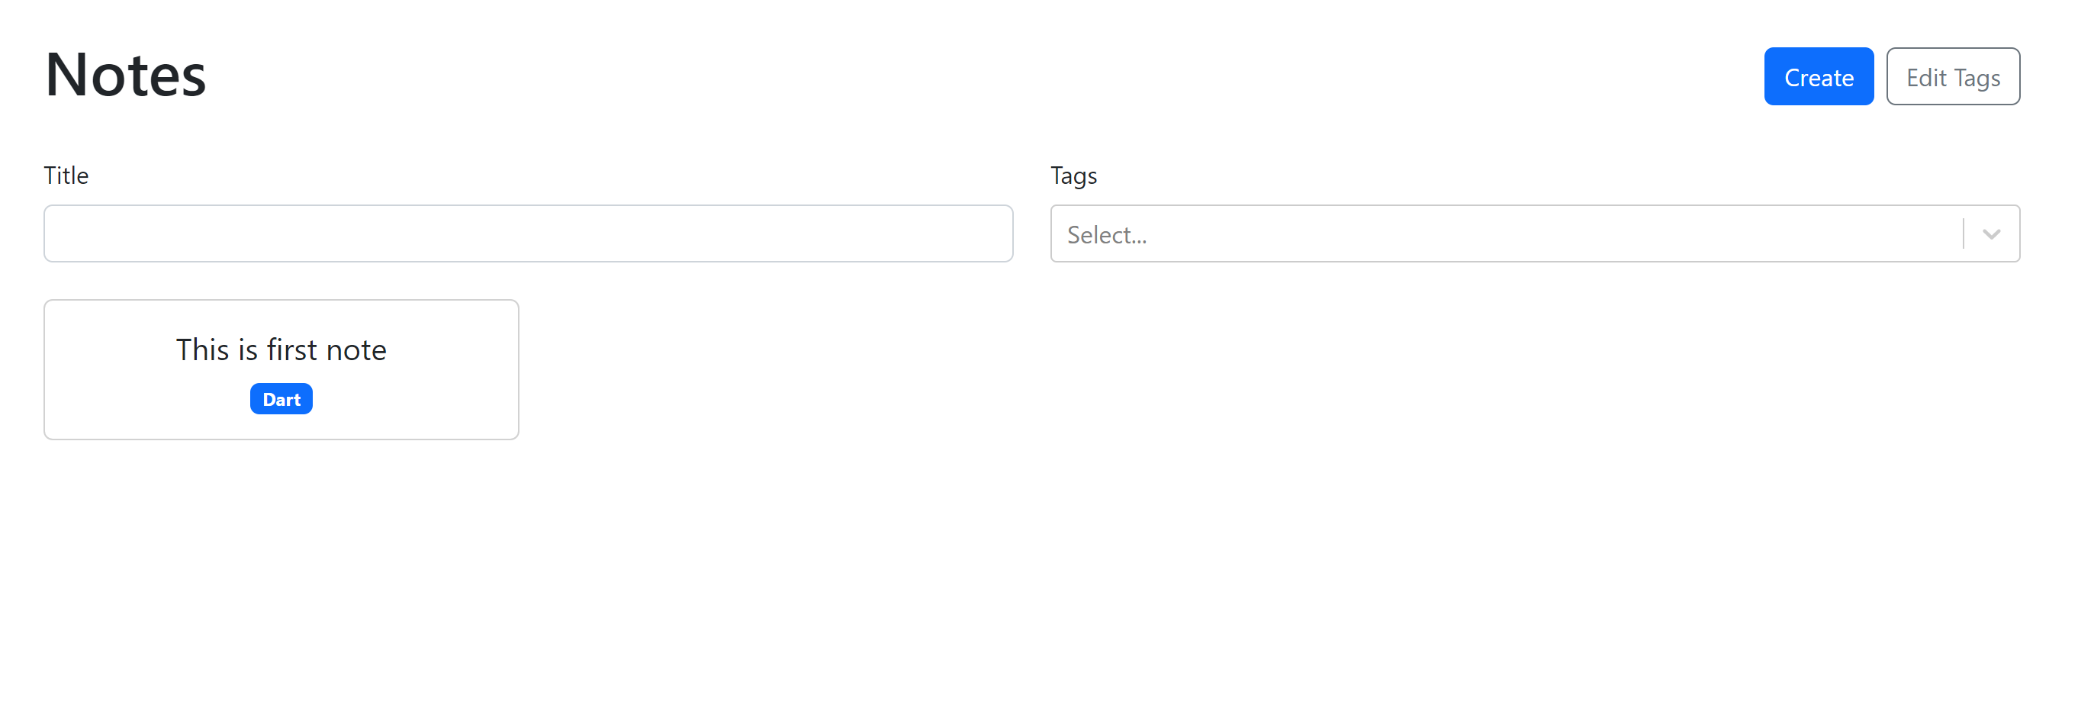The height and width of the screenshot is (718, 2094).
Task: Click the downward chevron icon on Tags selector
Action: [1991, 234]
